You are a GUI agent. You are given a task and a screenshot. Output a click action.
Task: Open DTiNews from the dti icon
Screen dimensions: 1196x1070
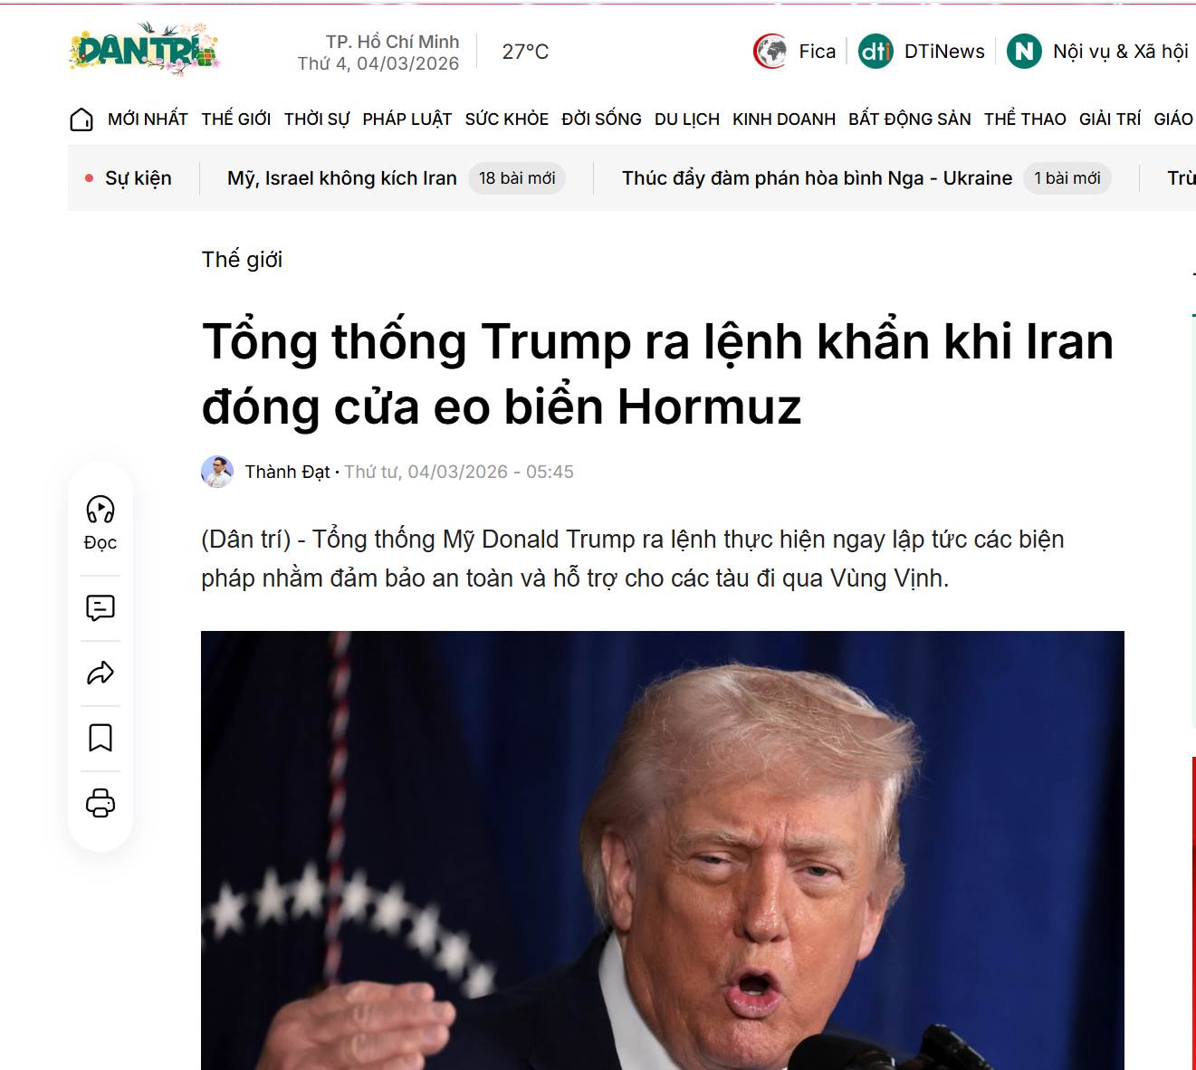pos(875,52)
